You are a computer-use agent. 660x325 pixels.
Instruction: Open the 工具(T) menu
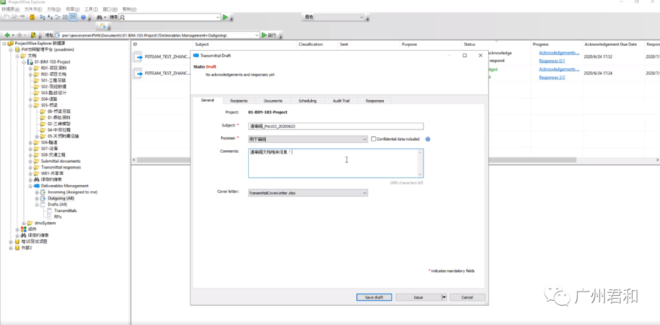91,9
